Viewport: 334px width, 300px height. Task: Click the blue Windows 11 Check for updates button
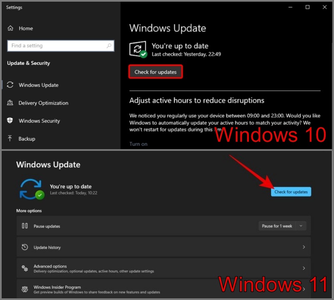[291, 192]
